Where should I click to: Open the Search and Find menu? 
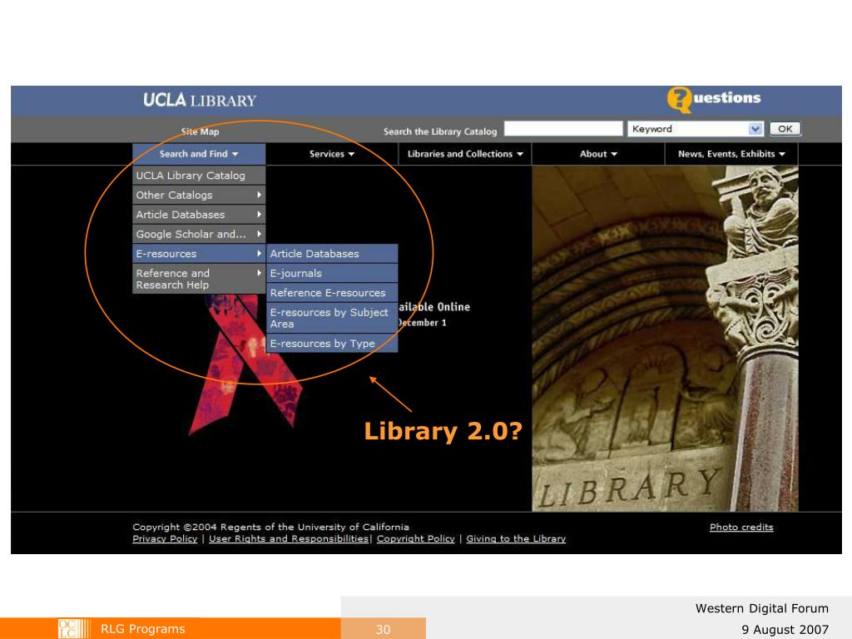click(199, 154)
